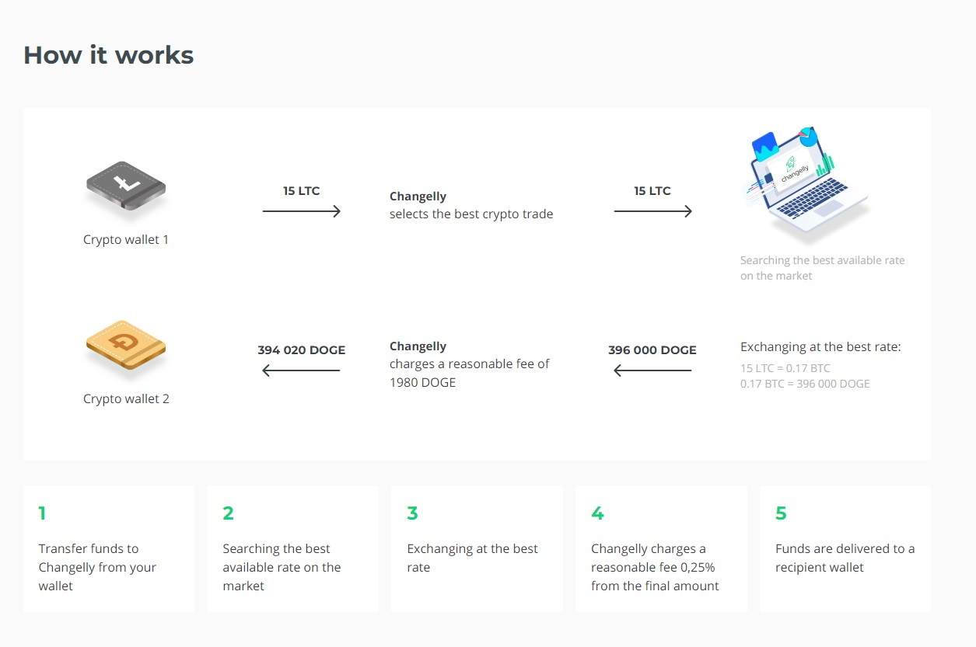Image resolution: width=976 pixels, height=647 pixels.
Task: Select step 5 card 'Funds are delivered'
Action: click(x=845, y=548)
